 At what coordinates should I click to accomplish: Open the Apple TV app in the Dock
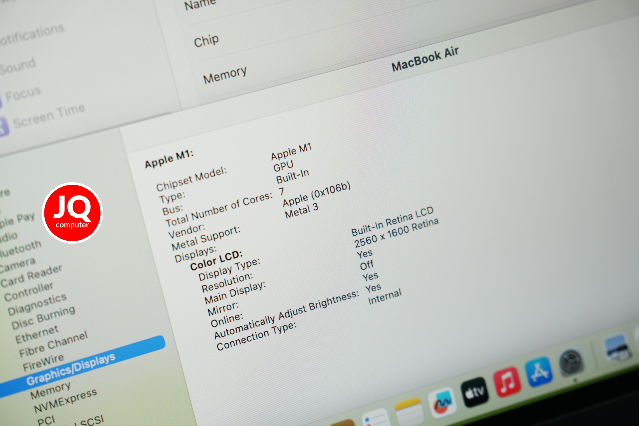[x=475, y=392]
